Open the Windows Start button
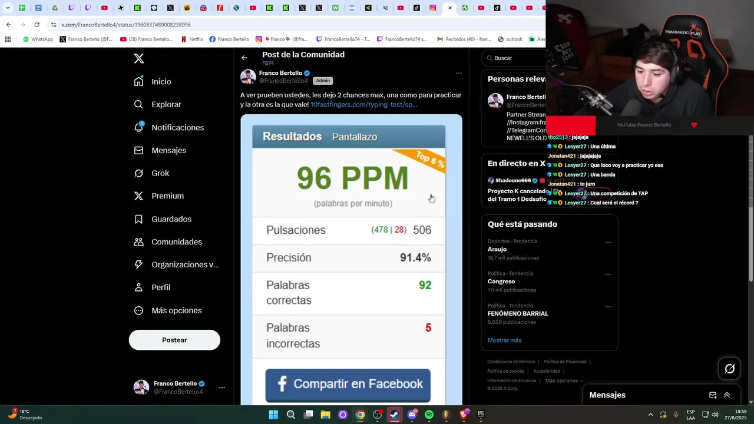 (273, 415)
